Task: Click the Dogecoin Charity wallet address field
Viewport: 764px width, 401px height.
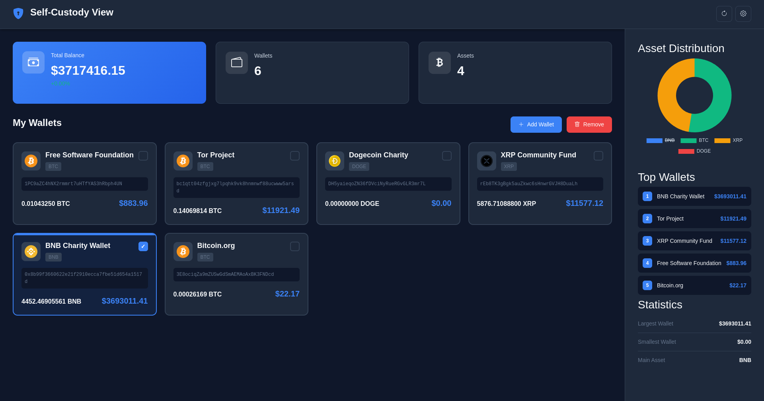Action: 388,184
